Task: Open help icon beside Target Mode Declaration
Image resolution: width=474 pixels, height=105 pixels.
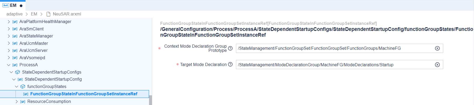Action: pos(230,64)
